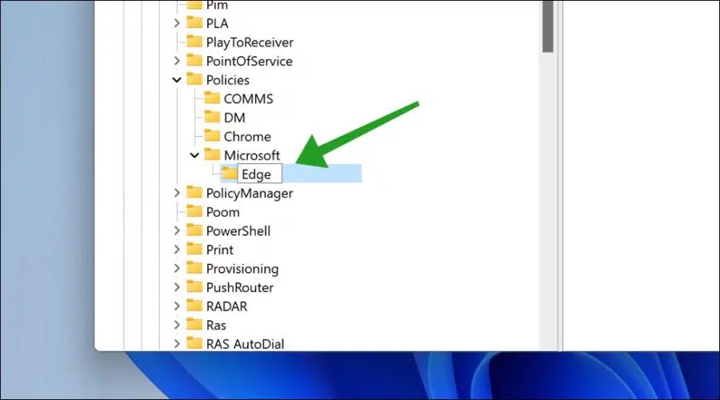Select the Chrome policies subkey
Screen dimensions: 720x400
247,136
